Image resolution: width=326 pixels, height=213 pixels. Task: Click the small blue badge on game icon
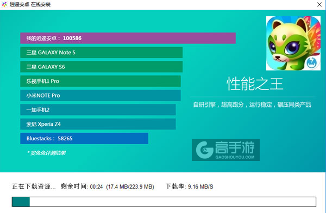coord(311,62)
